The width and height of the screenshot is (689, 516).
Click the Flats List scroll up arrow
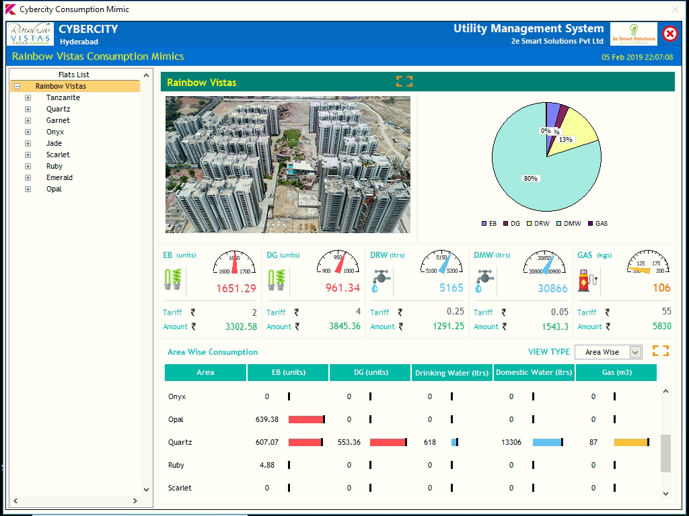click(146, 75)
